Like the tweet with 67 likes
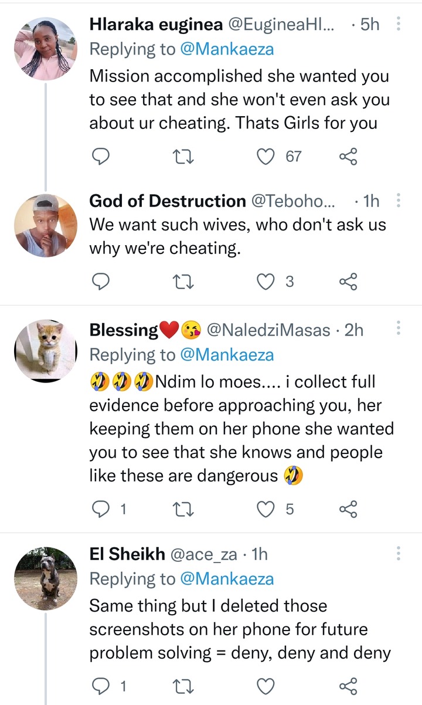Screen dimensions: 422x705 [x=268, y=156]
